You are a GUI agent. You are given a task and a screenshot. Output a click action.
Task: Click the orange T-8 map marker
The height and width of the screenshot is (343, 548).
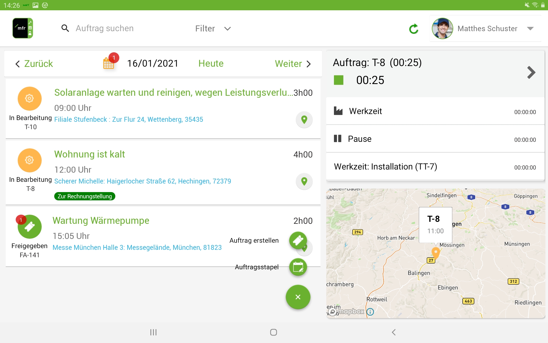[x=436, y=253]
